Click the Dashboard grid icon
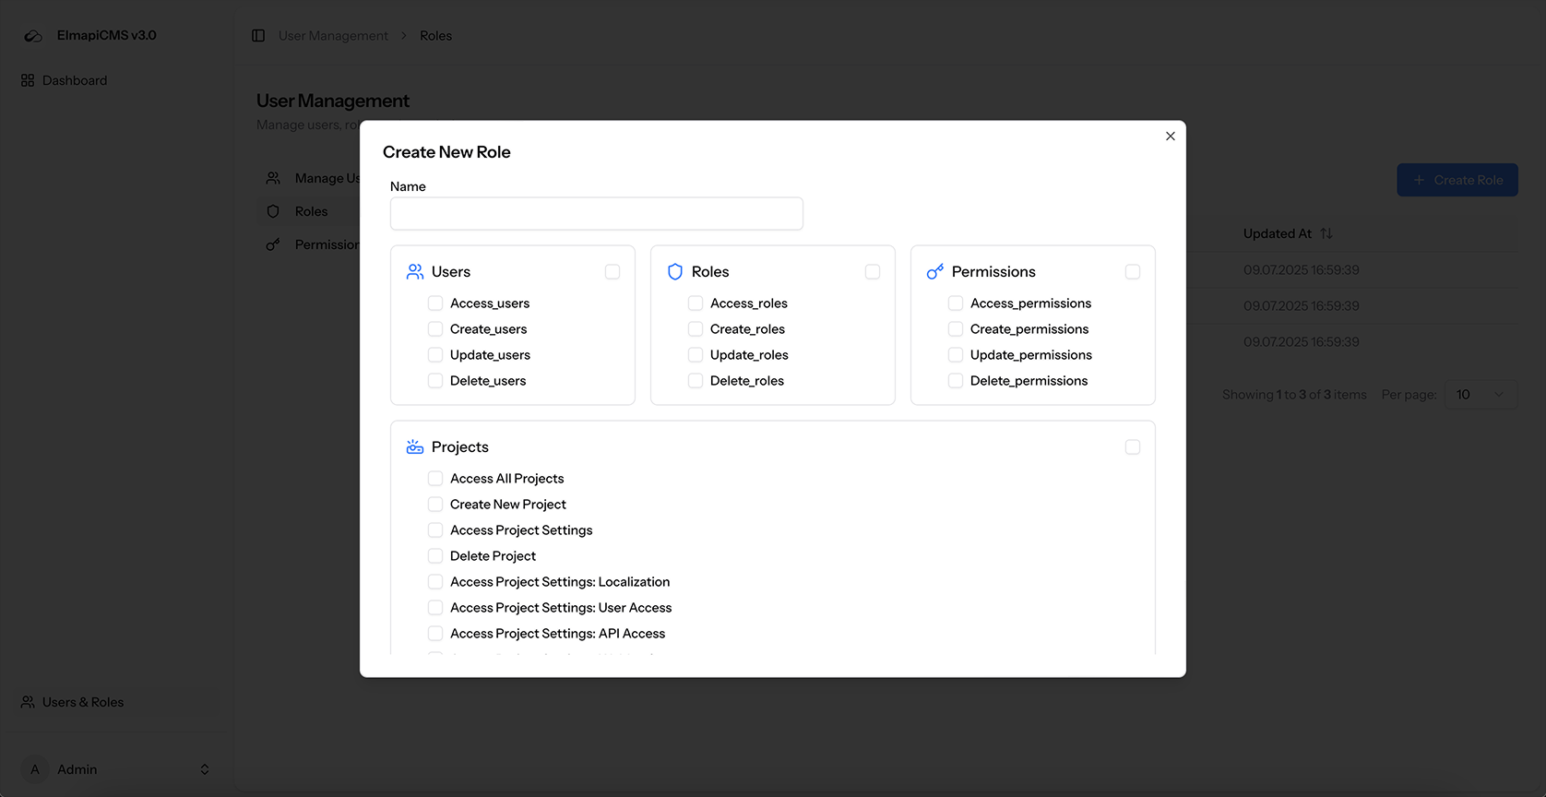This screenshot has width=1546, height=797. (x=28, y=80)
